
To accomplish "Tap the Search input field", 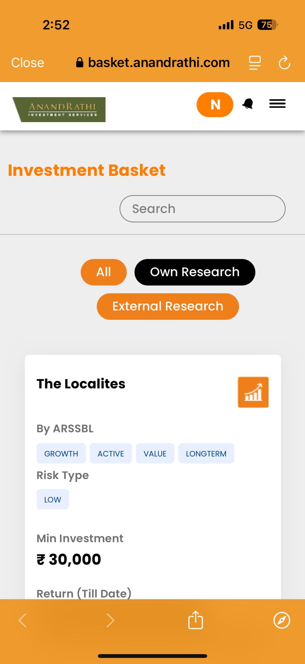I will [x=202, y=208].
